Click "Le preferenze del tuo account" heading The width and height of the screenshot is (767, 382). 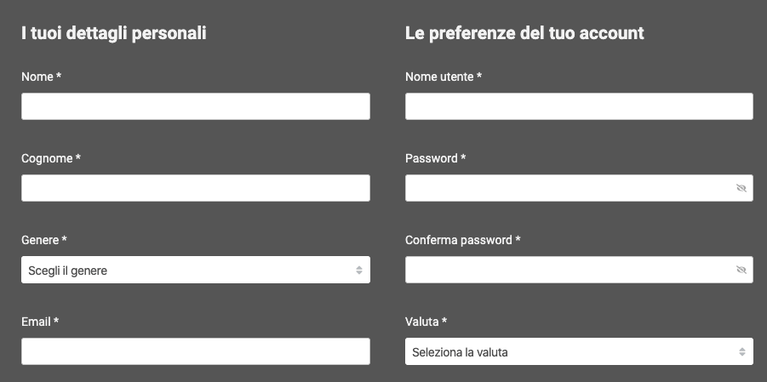(524, 33)
